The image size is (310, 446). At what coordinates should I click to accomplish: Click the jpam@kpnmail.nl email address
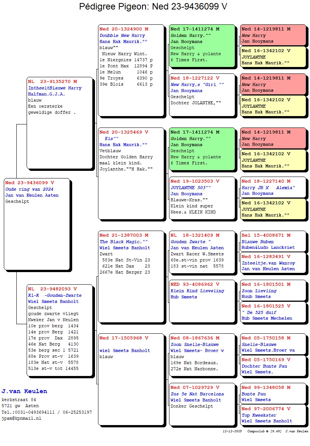click(21, 418)
